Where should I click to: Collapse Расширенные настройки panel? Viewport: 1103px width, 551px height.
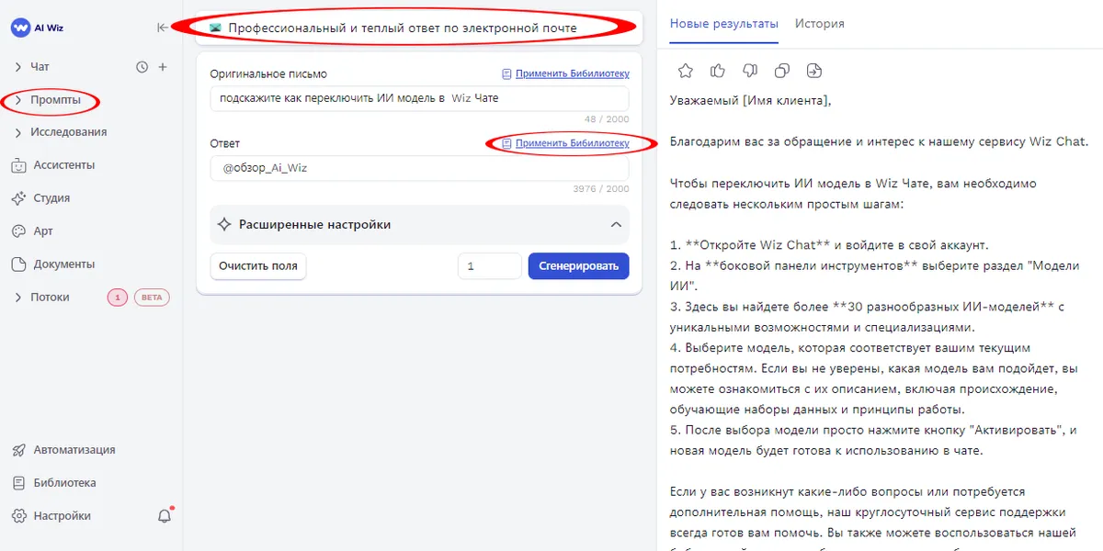pyautogui.click(x=616, y=225)
